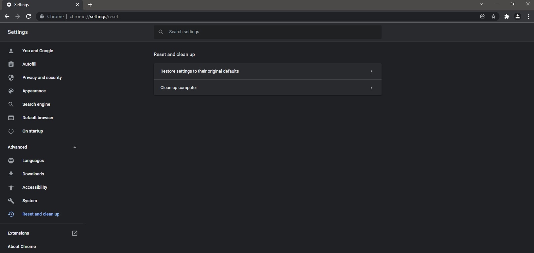The height and width of the screenshot is (253, 534).
Task: Select Search engine section
Action: [x=36, y=104]
